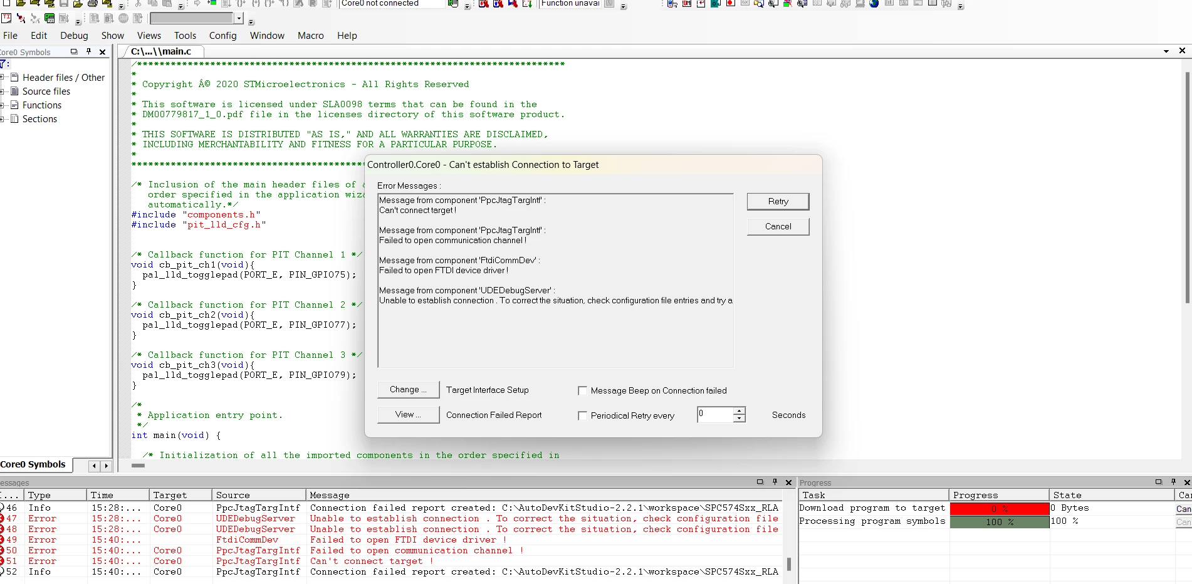Click right tab-scroll arrow beside Core0 Symbols tab
Image resolution: width=1192 pixels, height=584 pixels.
point(106,466)
